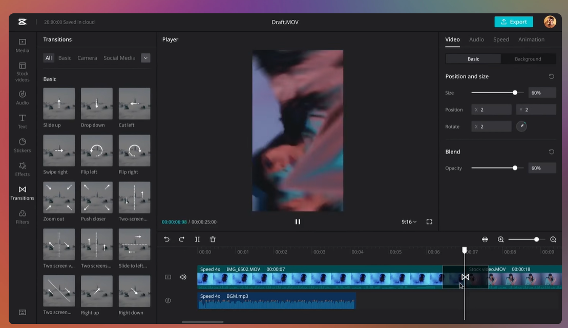This screenshot has width=568, height=328.
Task: Open the Effects panel in sidebar
Action: [x=23, y=168]
